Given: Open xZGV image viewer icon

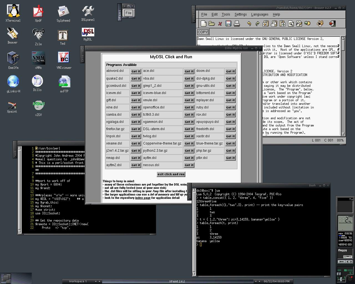Looking at the screenshot, I should click(x=38, y=108).
